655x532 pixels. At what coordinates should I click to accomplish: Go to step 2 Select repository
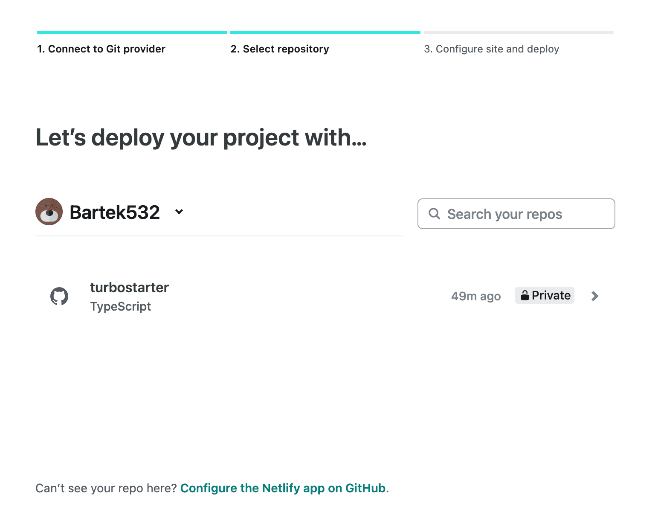tap(280, 49)
